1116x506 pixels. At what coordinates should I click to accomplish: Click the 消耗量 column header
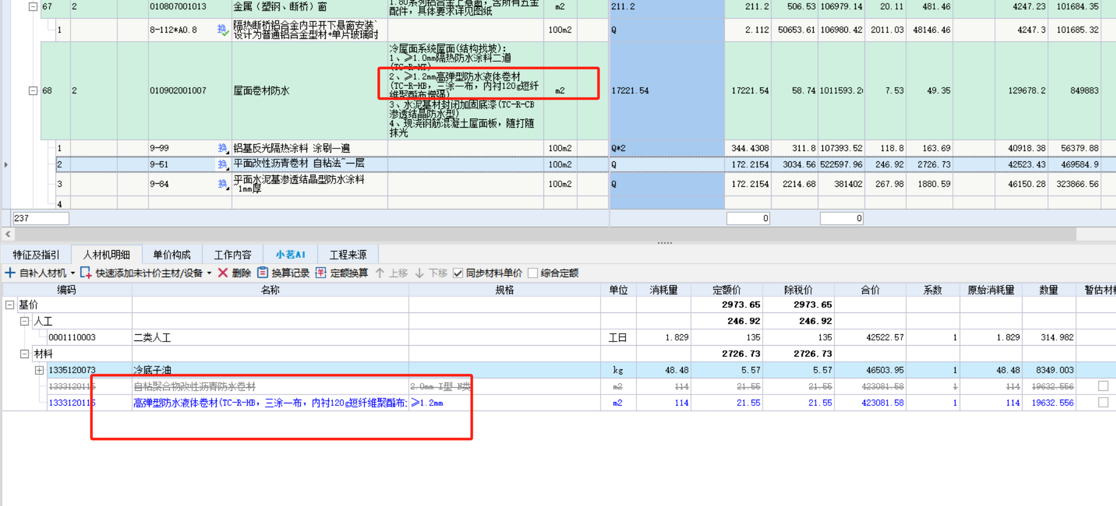pos(663,290)
